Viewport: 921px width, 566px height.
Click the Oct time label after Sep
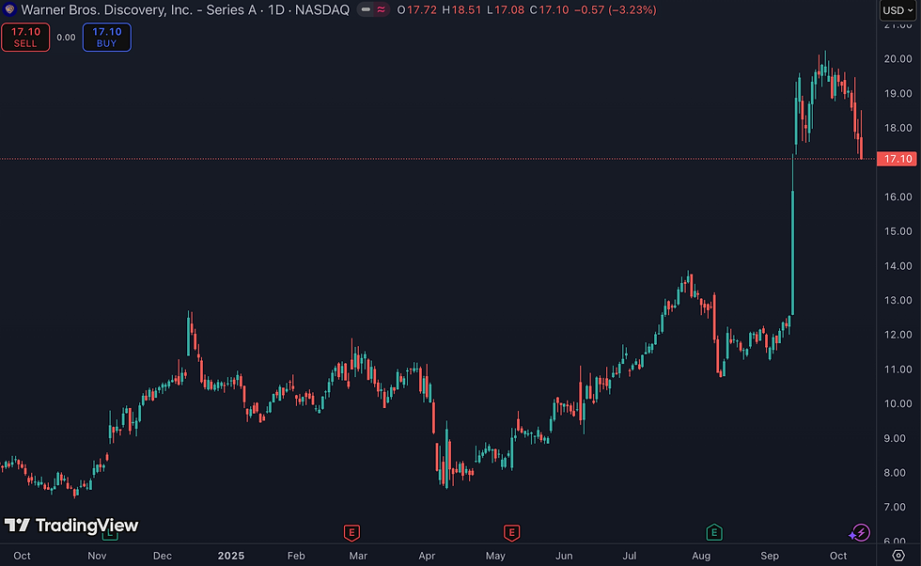click(838, 556)
